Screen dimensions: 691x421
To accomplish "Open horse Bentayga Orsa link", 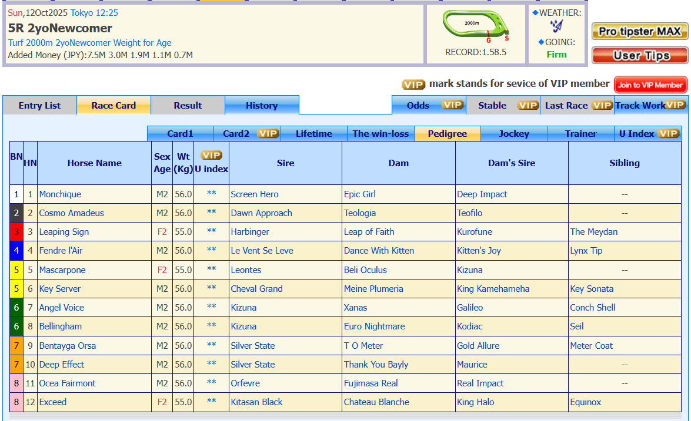I will coord(68,346).
